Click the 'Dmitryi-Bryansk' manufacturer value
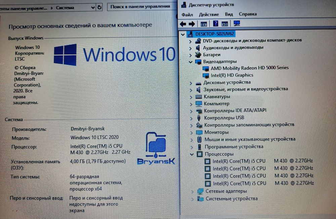Screen dimensions: 336x219 [x=88, y=129]
